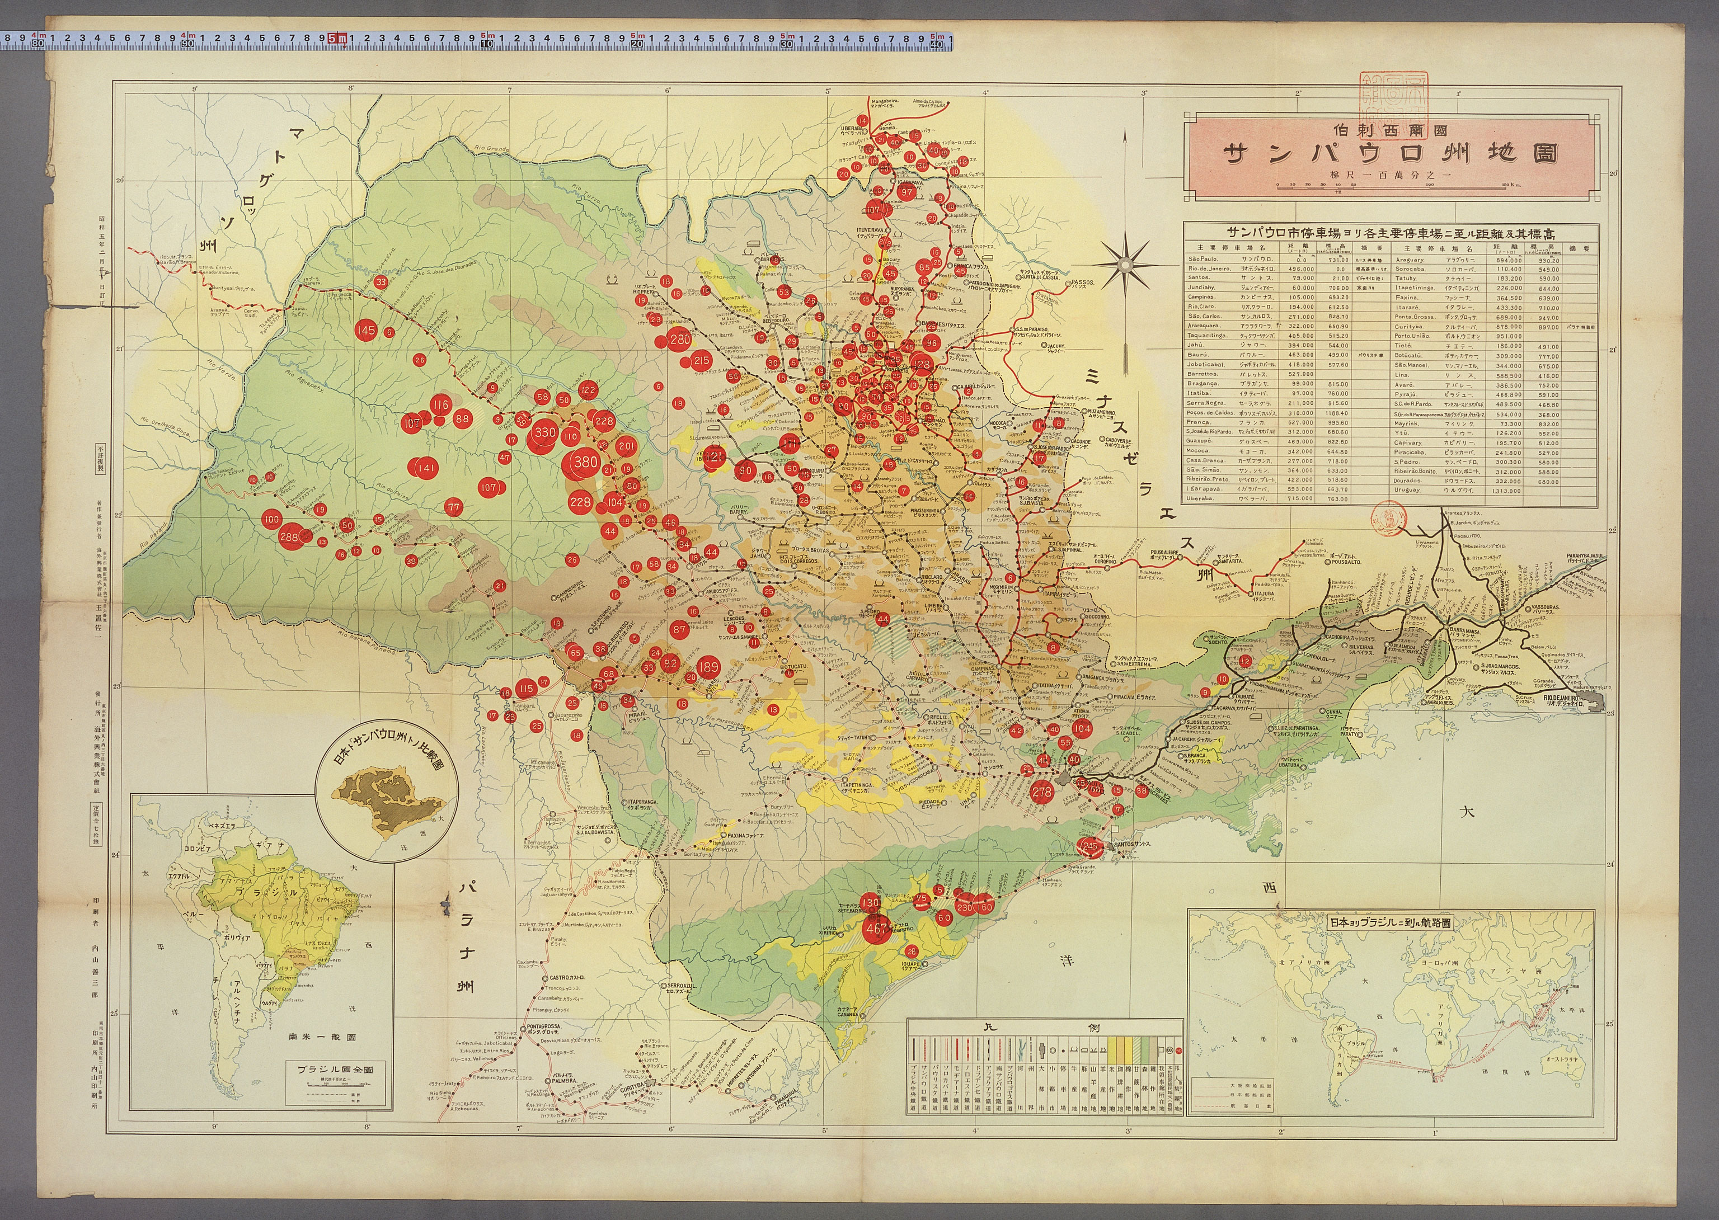The image size is (1719, 1220).
Task: Select the Araraquara. table row
Action: click(x=1286, y=327)
